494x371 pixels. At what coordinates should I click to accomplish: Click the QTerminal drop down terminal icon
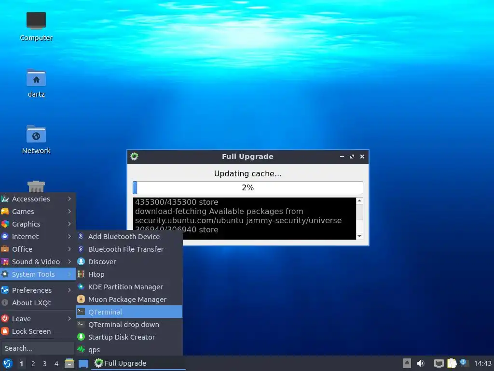(81, 324)
